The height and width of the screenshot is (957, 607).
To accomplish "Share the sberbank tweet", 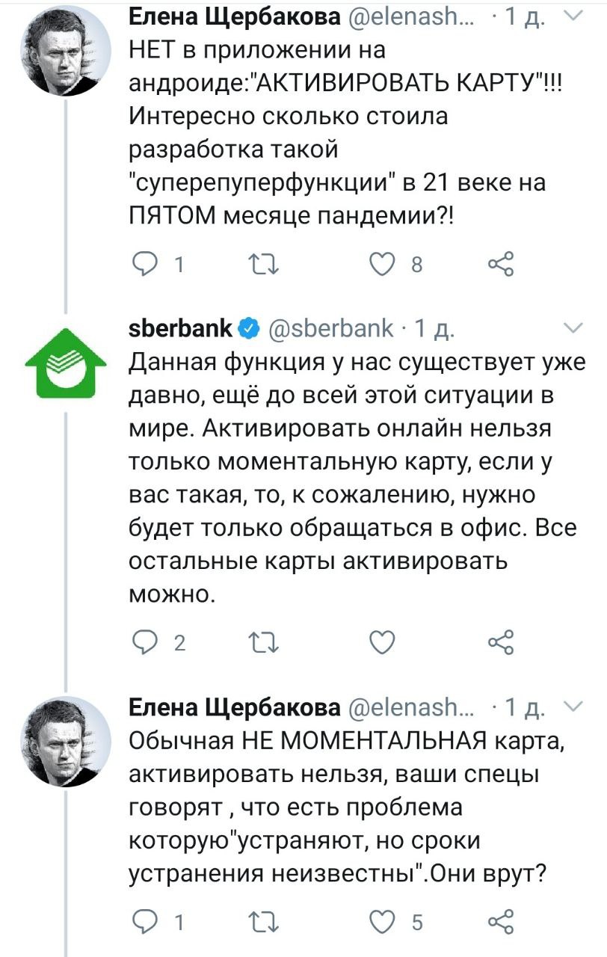I will [x=499, y=643].
